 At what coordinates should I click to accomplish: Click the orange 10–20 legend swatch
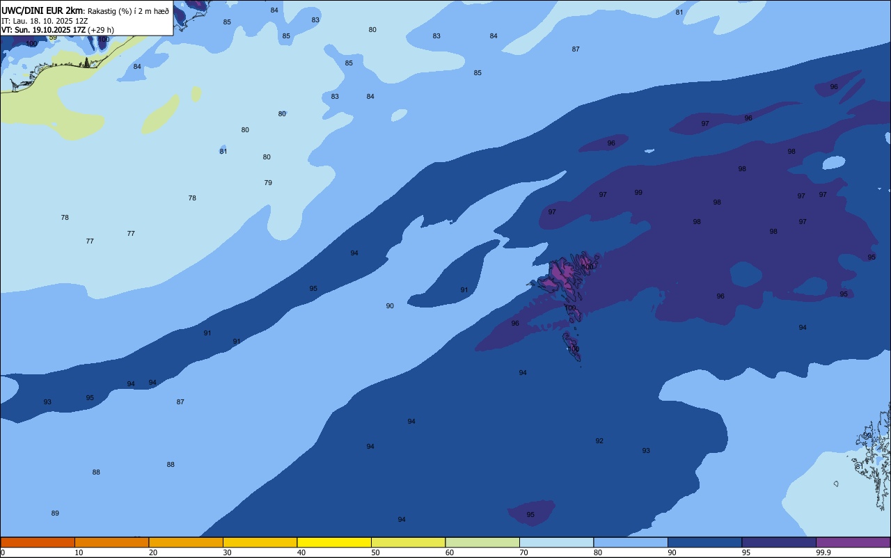tap(111, 542)
